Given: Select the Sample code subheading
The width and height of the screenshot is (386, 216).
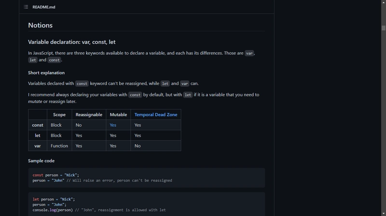Looking at the screenshot, I should click(x=41, y=161).
